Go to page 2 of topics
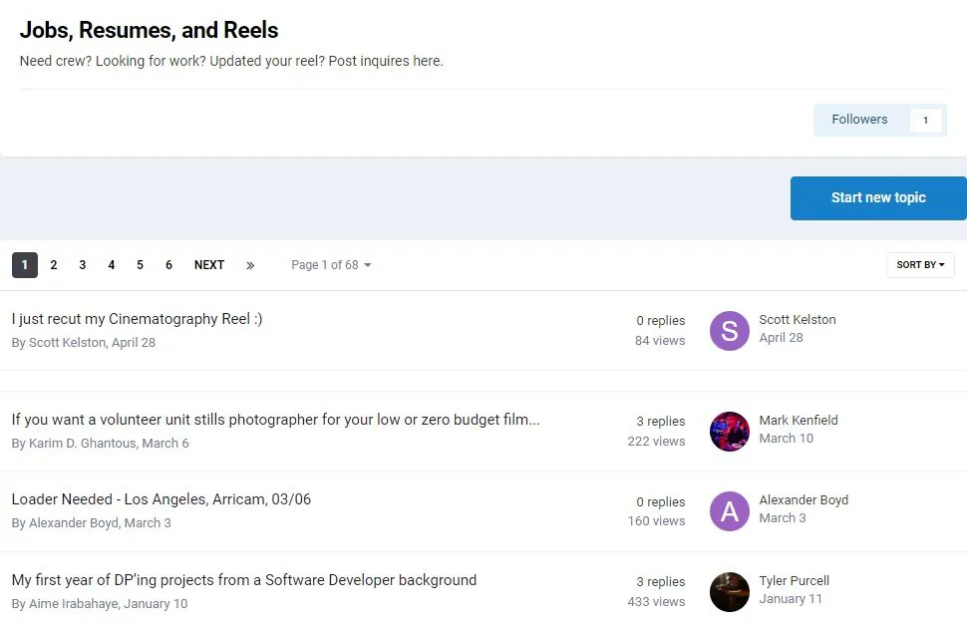This screenshot has height=627, width=967. (54, 265)
